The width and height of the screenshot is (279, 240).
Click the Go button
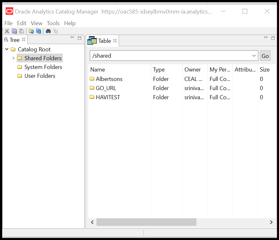click(265, 56)
